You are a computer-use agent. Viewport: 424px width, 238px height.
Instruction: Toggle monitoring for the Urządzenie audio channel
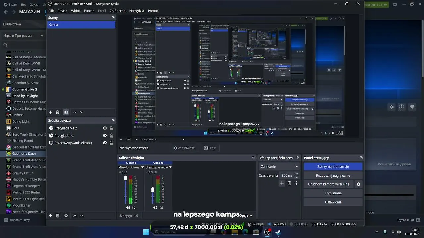[x=161, y=208]
